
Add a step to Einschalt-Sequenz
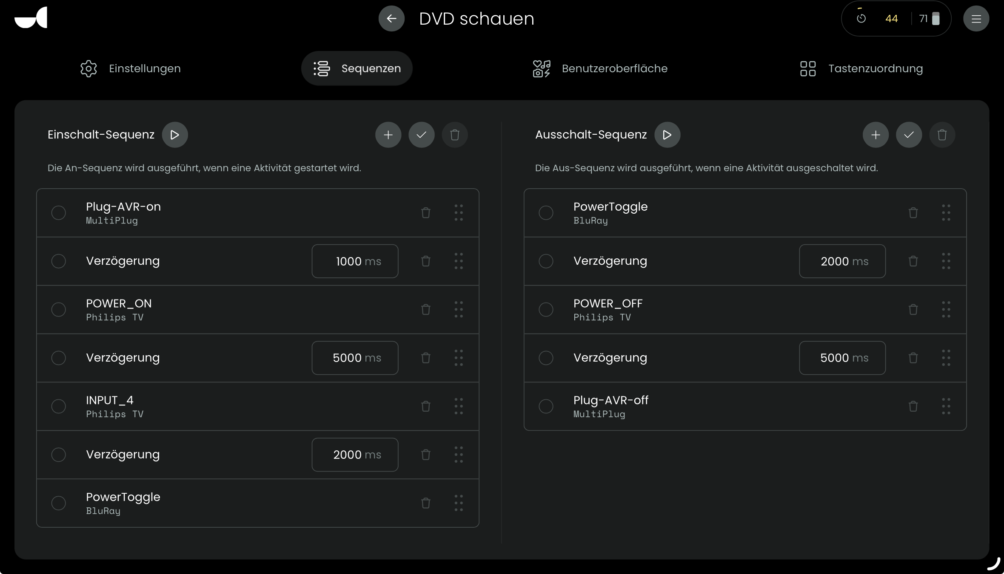pos(388,135)
